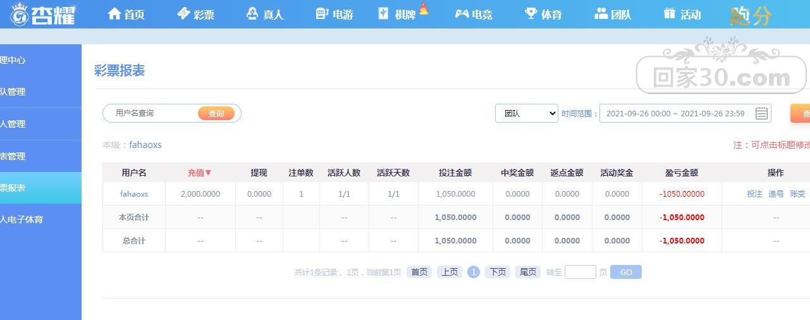Open the 表管理 sidebar item
The height and width of the screenshot is (320, 810).
(40, 156)
